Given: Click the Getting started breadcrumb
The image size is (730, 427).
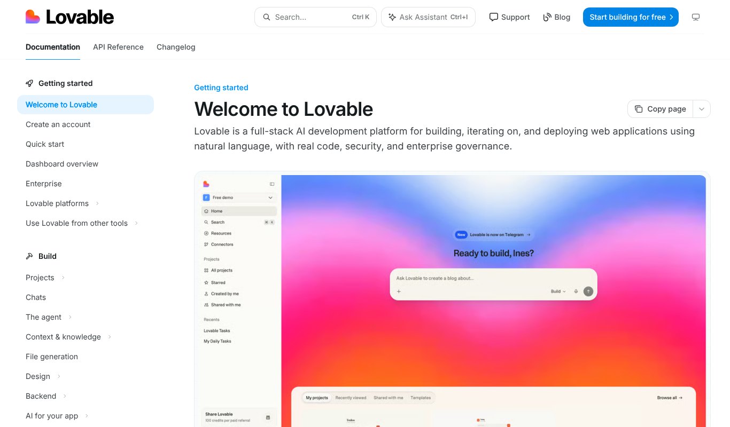Looking at the screenshot, I should (221, 88).
